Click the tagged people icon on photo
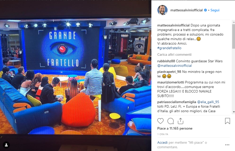The image size is (235, 151). 6,145
